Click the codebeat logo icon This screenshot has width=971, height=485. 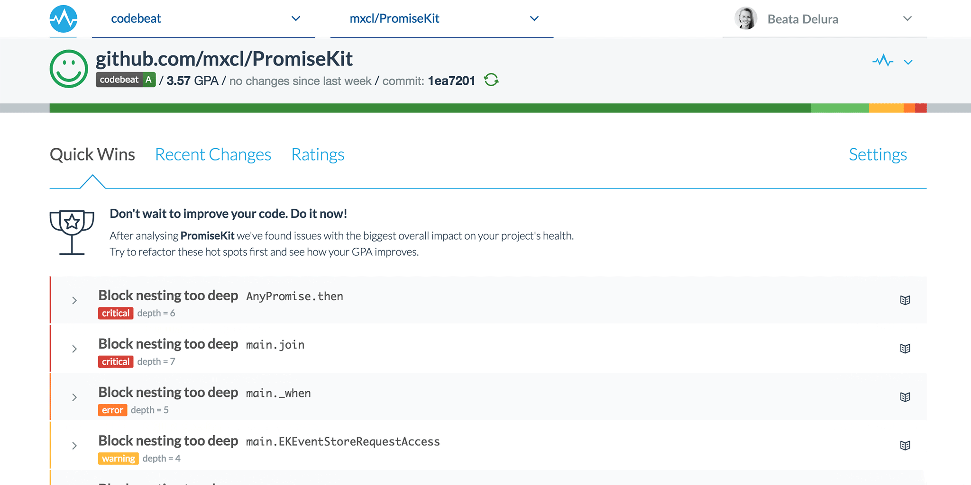(64, 19)
